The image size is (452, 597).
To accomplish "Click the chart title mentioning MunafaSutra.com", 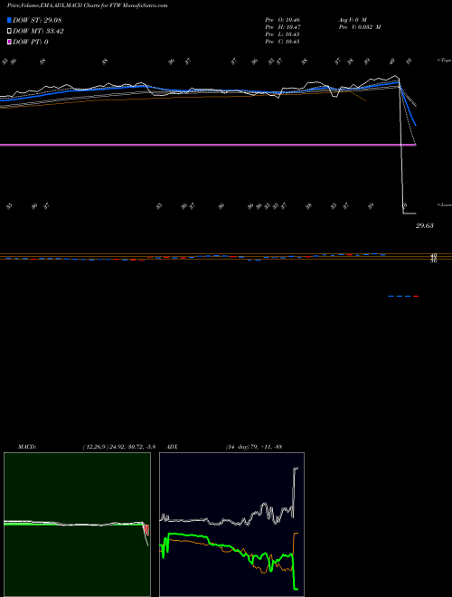I will tap(87, 5).
